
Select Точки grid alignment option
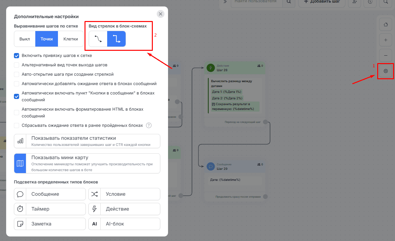click(x=47, y=39)
